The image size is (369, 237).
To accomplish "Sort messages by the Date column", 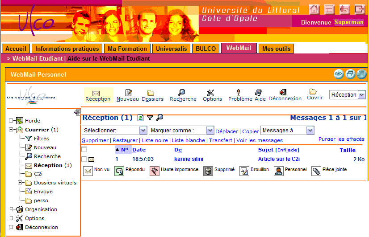I will (139, 150).
